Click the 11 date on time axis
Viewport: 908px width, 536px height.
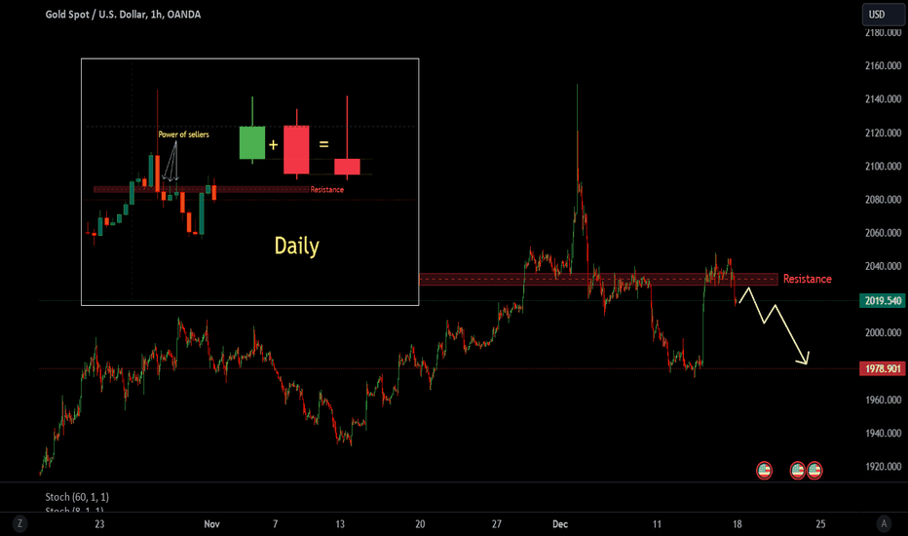point(657,524)
